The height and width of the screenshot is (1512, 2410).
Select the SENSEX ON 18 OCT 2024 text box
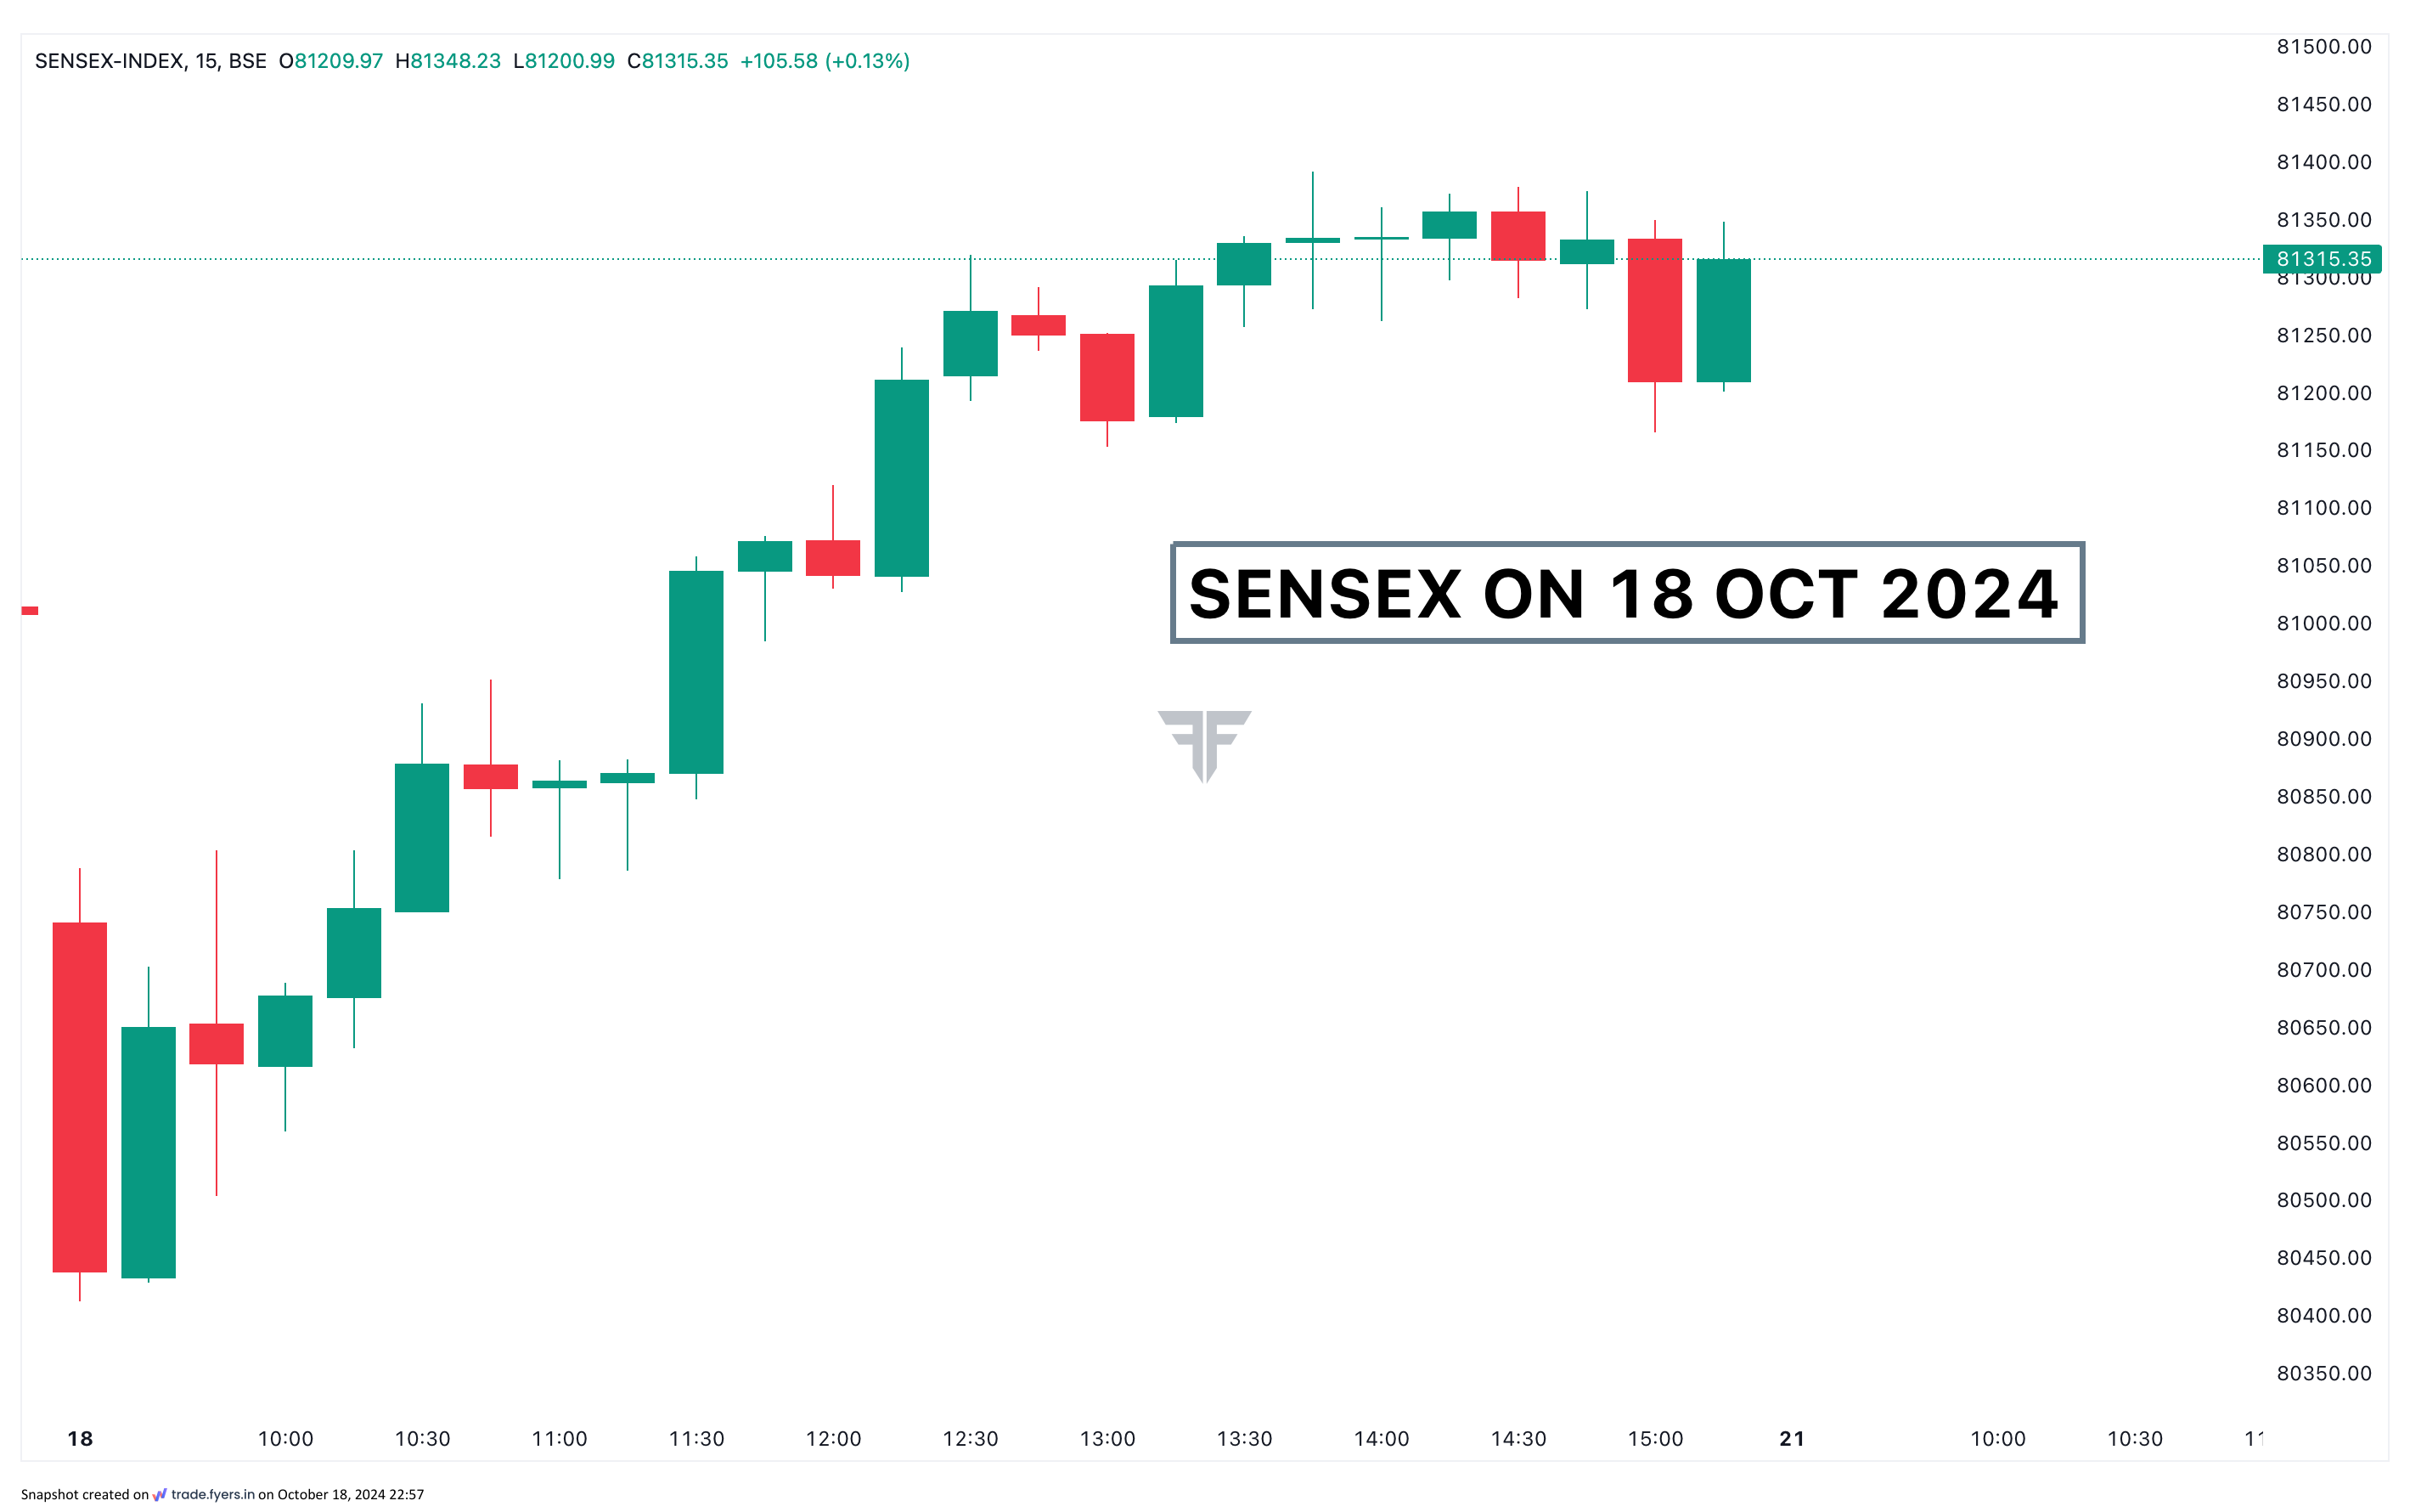tap(1627, 593)
